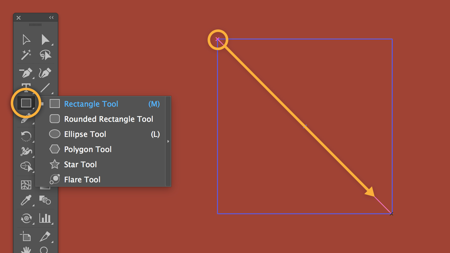The width and height of the screenshot is (450, 253).
Task: Close the tools panel
Action: [x=18, y=18]
